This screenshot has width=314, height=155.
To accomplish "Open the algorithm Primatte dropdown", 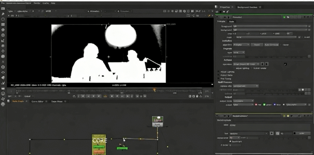I will [x=241, y=45].
